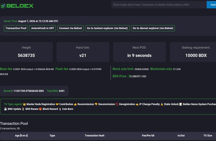
Task: Click the handshake Contribution icon
Action: point(57,104)
